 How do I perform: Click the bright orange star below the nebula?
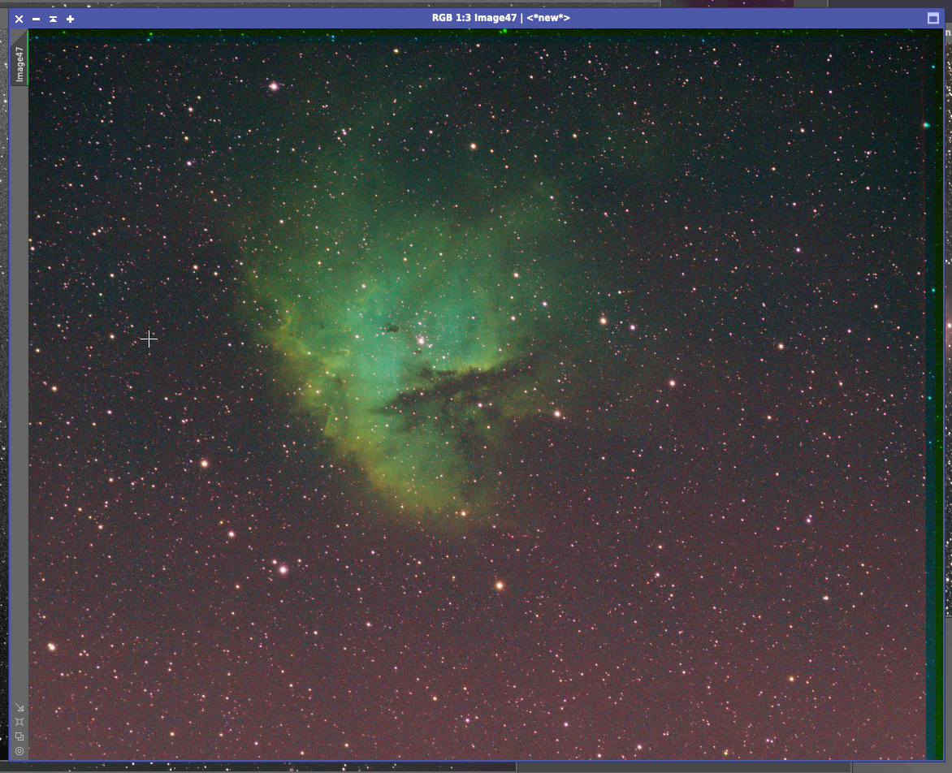point(500,585)
